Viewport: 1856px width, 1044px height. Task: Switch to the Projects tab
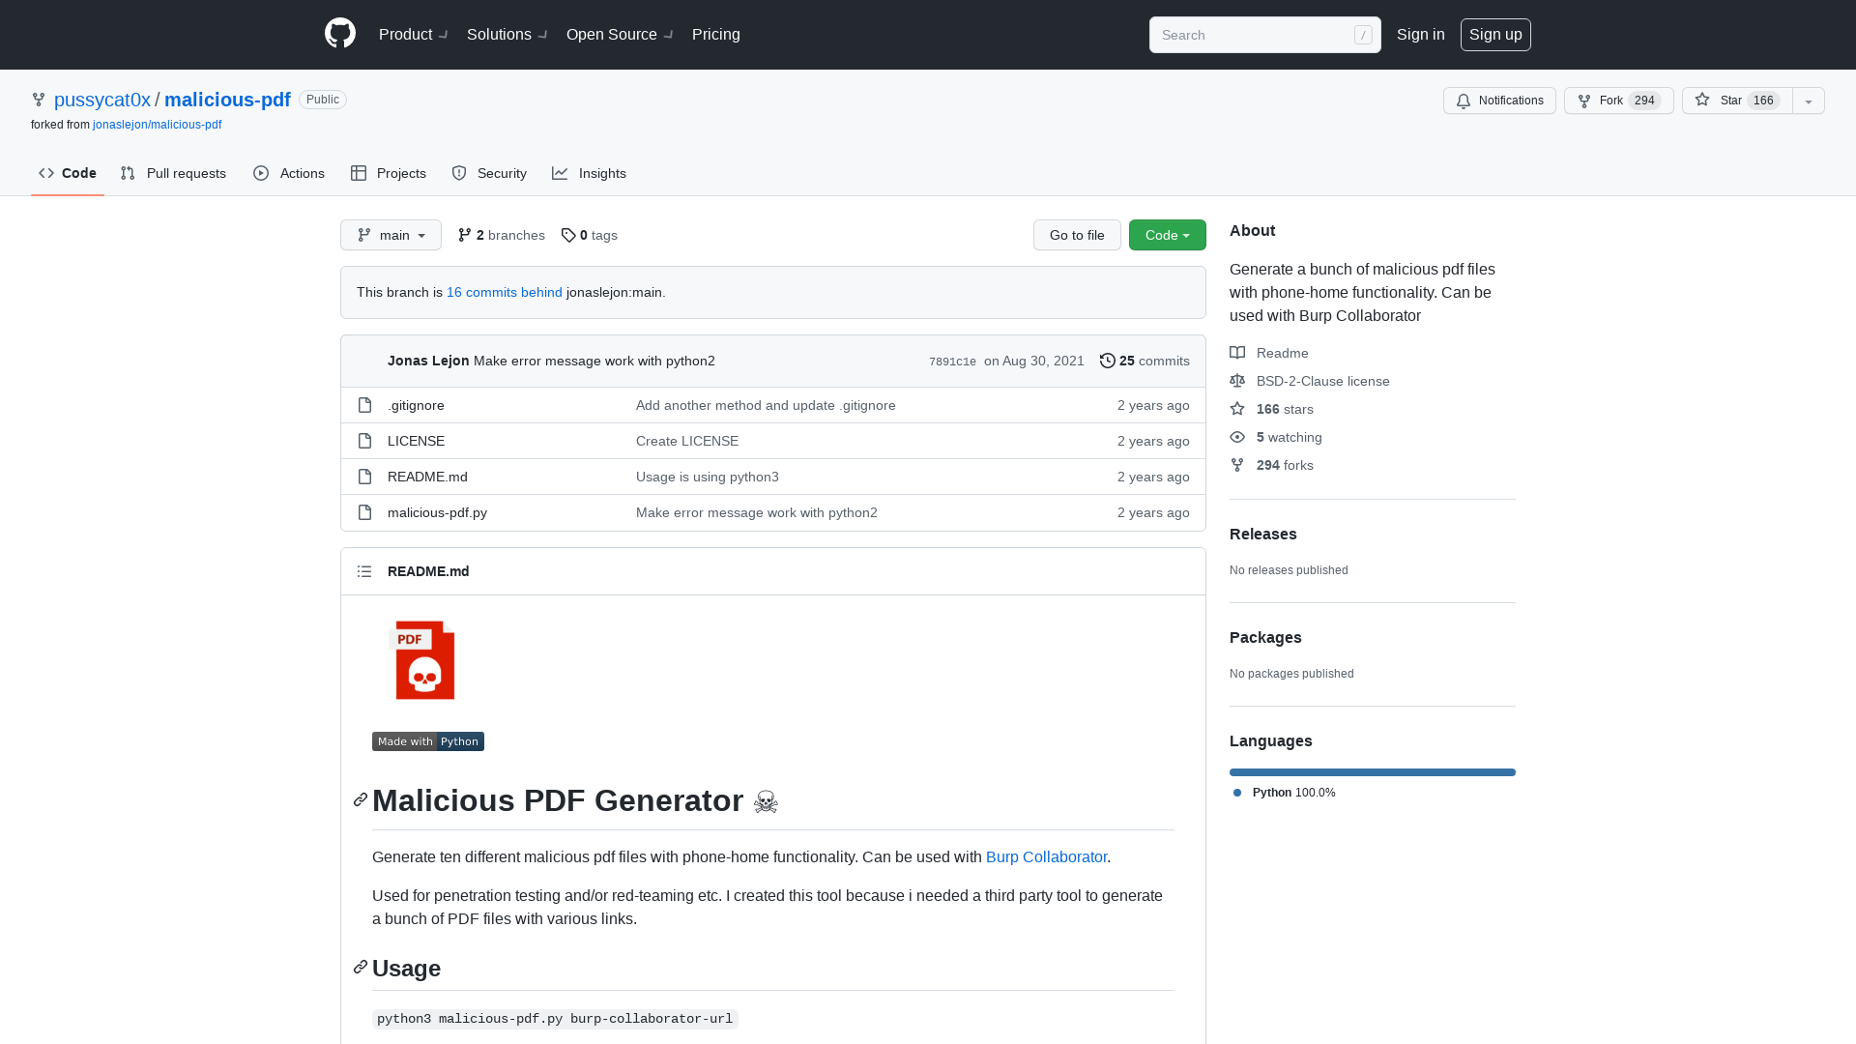tap(389, 173)
